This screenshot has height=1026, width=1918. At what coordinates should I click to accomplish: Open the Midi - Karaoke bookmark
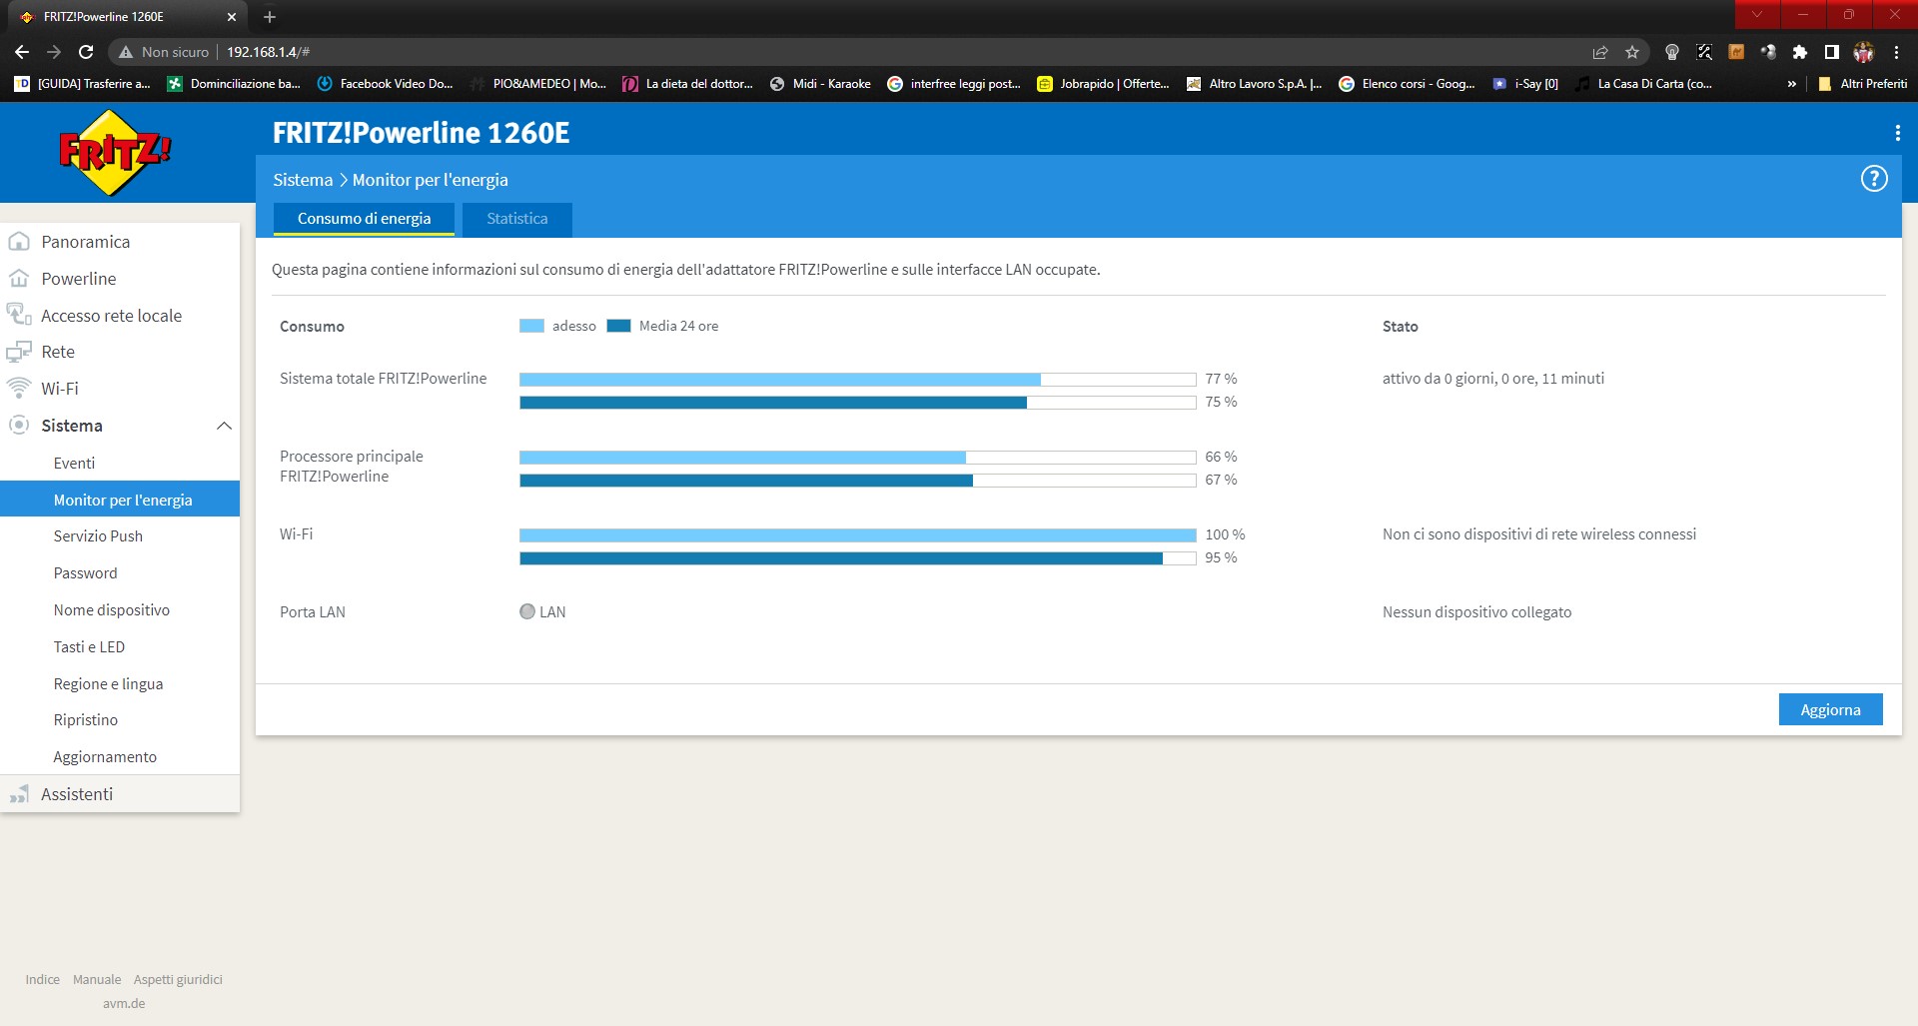[x=820, y=84]
